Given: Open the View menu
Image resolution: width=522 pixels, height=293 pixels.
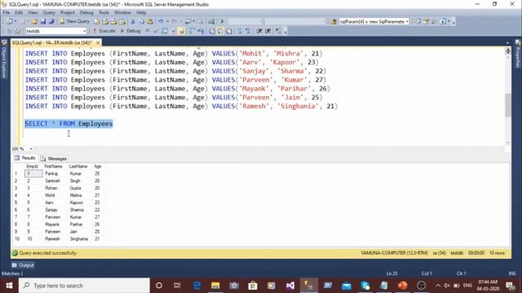Looking at the screenshot, I should coord(33,12).
